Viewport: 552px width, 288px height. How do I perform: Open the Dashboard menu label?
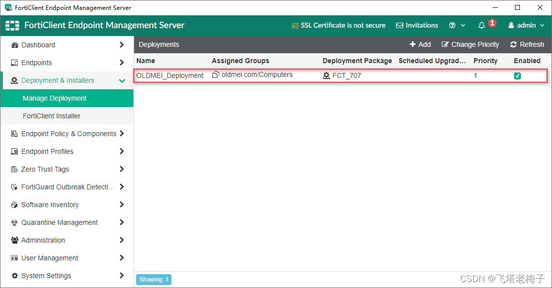[x=38, y=45]
